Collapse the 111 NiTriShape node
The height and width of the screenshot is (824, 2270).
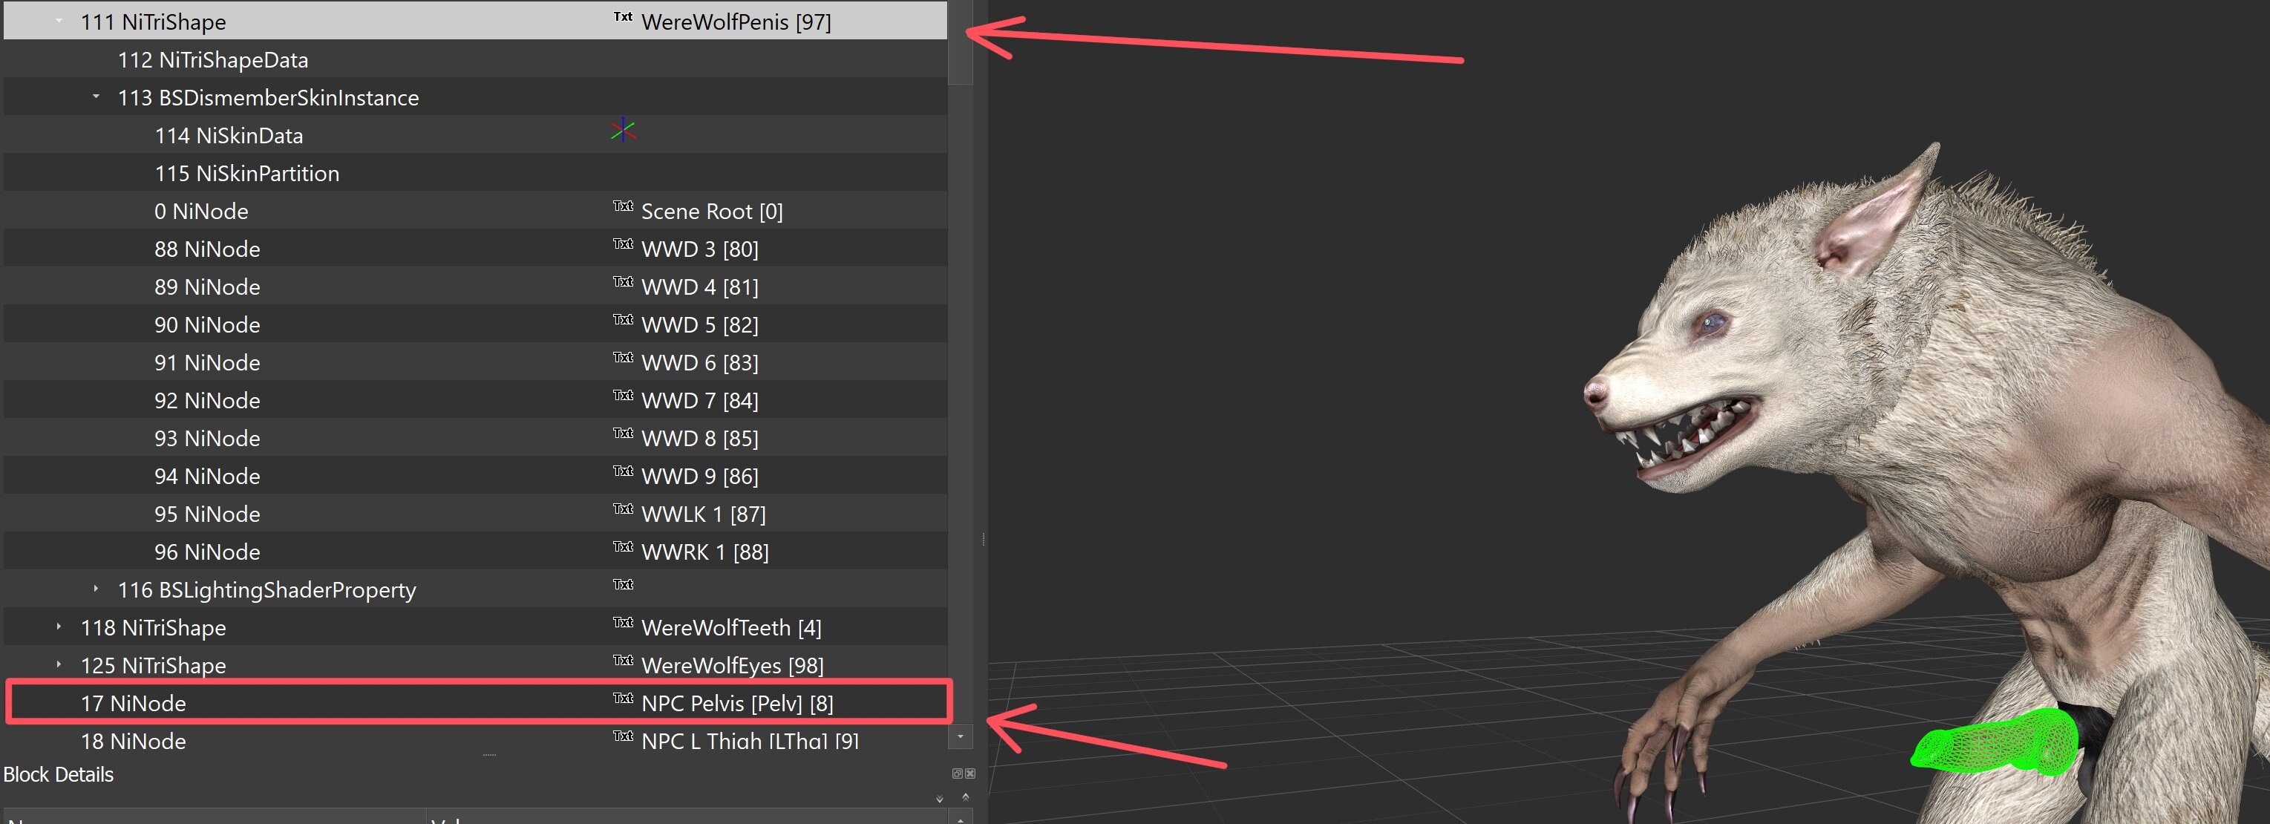[59, 21]
